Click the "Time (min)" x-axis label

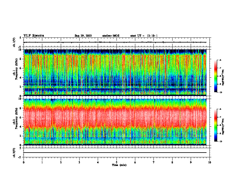click(119, 165)
